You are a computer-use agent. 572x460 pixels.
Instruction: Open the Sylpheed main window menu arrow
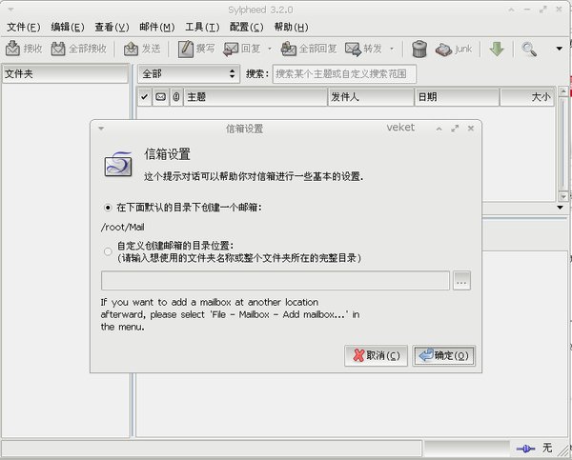tap(10, 10)
